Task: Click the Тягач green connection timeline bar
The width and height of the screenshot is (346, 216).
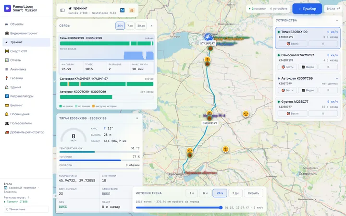Action: click(x=107, y=43)
